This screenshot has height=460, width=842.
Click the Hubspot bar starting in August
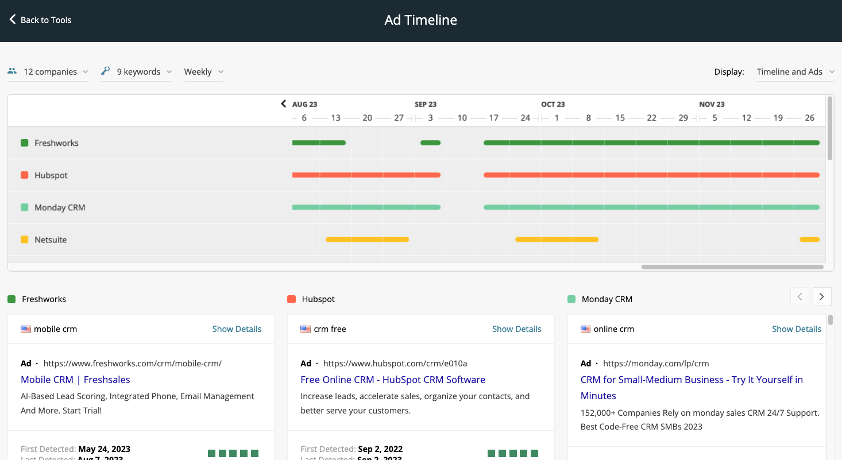[x=366, y=175]
